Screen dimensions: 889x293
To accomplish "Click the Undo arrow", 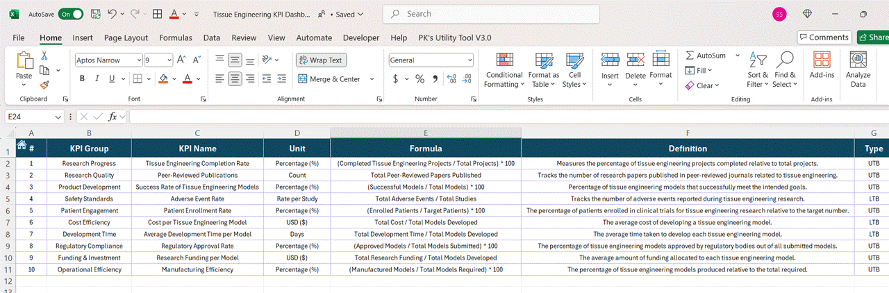I will click(x=113, y=14).
